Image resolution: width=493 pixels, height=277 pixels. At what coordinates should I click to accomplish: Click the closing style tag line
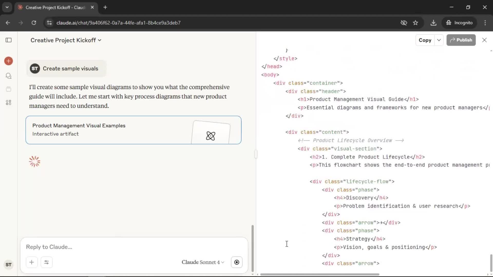coord(285,58)
